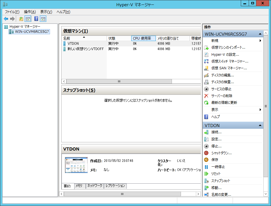Open 仮想スイッチ マネージャー icon
The image size is (271, 206).
coord(206,61)
